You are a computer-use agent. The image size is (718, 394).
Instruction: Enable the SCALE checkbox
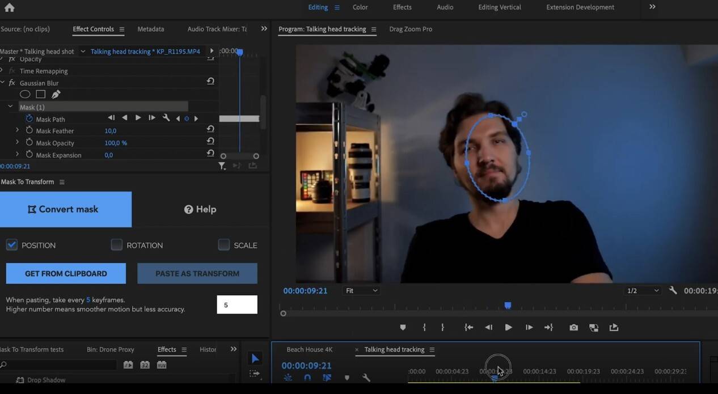click(x=224, y=245)
